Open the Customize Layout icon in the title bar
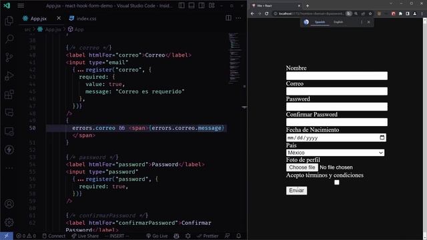Screen dimensions: 427x240 (211, 5)
